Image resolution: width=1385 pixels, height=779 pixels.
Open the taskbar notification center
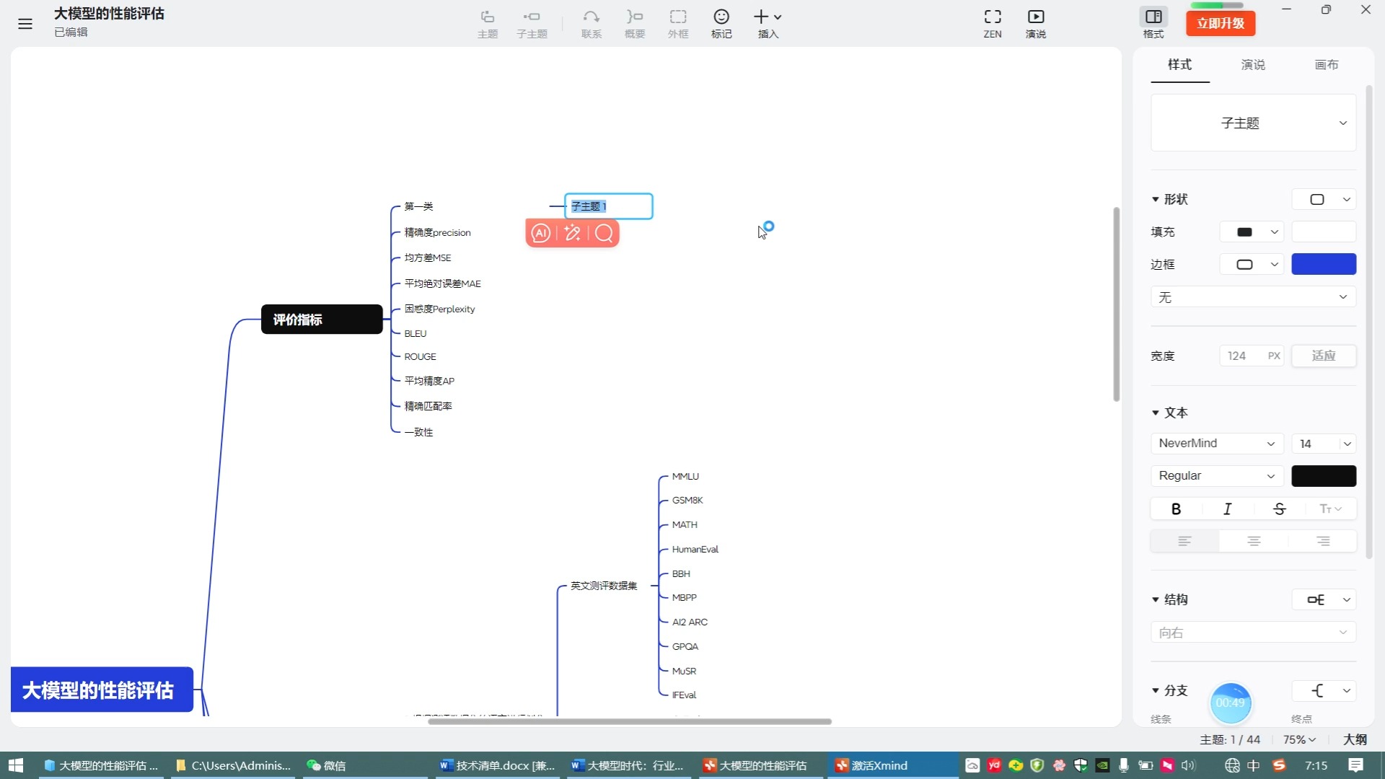point(1356,765)
